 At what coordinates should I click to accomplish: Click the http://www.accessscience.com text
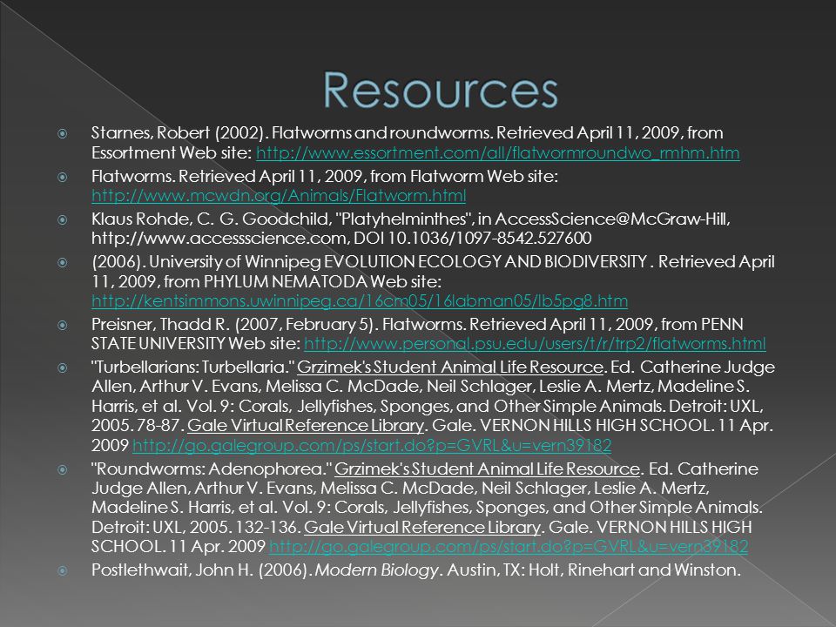point(219,238)
